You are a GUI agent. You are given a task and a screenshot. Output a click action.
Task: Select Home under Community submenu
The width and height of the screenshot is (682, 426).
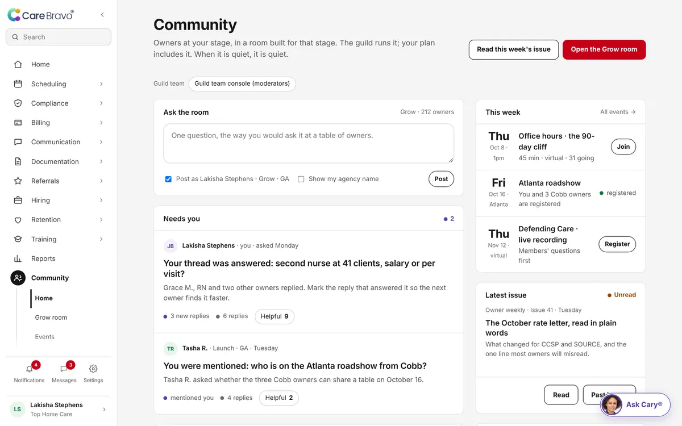[44, 298]
